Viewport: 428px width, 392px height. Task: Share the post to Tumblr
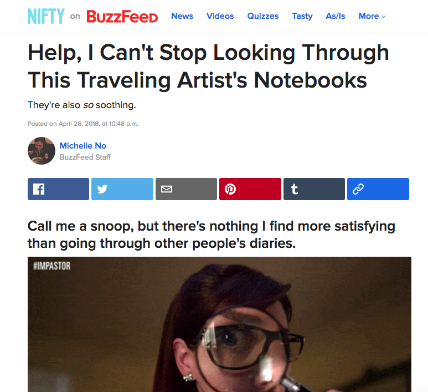(314, 189)
